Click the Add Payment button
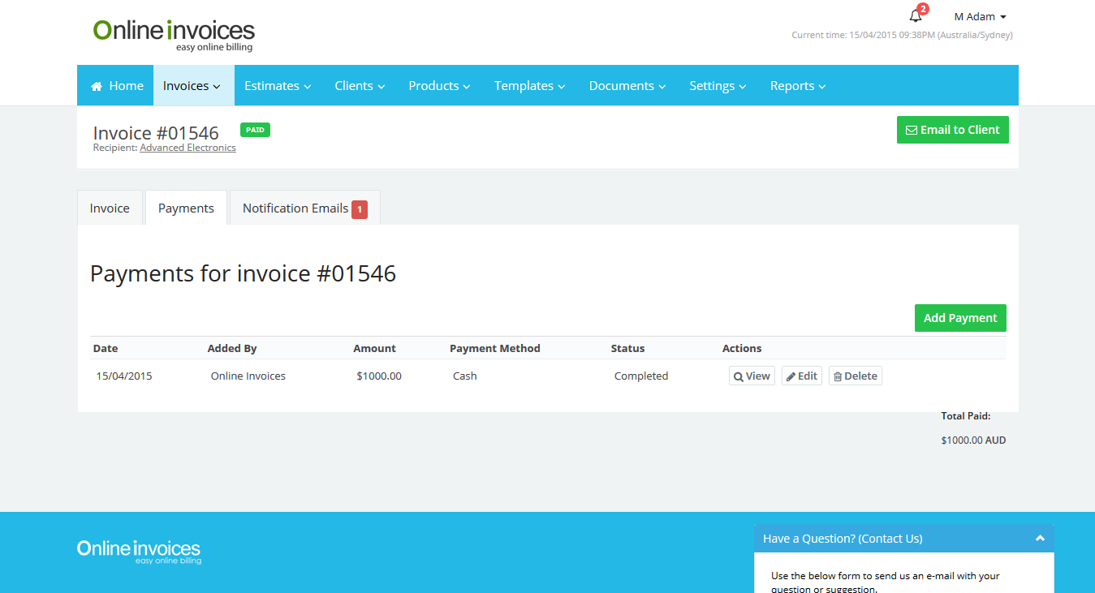This screenshot has width=1095, height=593. pos(960,318)
